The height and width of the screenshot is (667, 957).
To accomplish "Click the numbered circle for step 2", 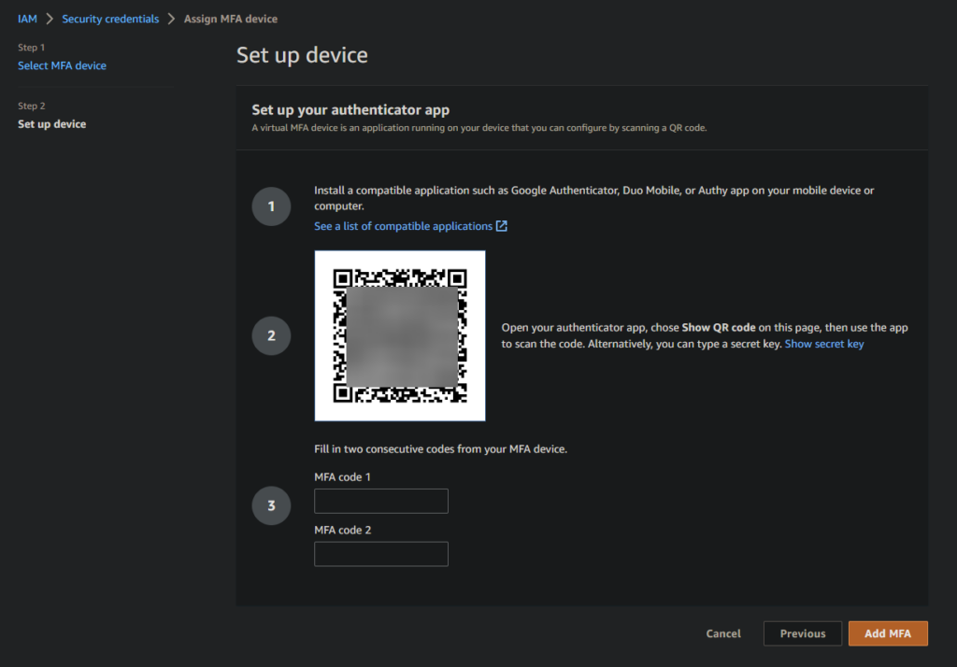I will (271, 335).
